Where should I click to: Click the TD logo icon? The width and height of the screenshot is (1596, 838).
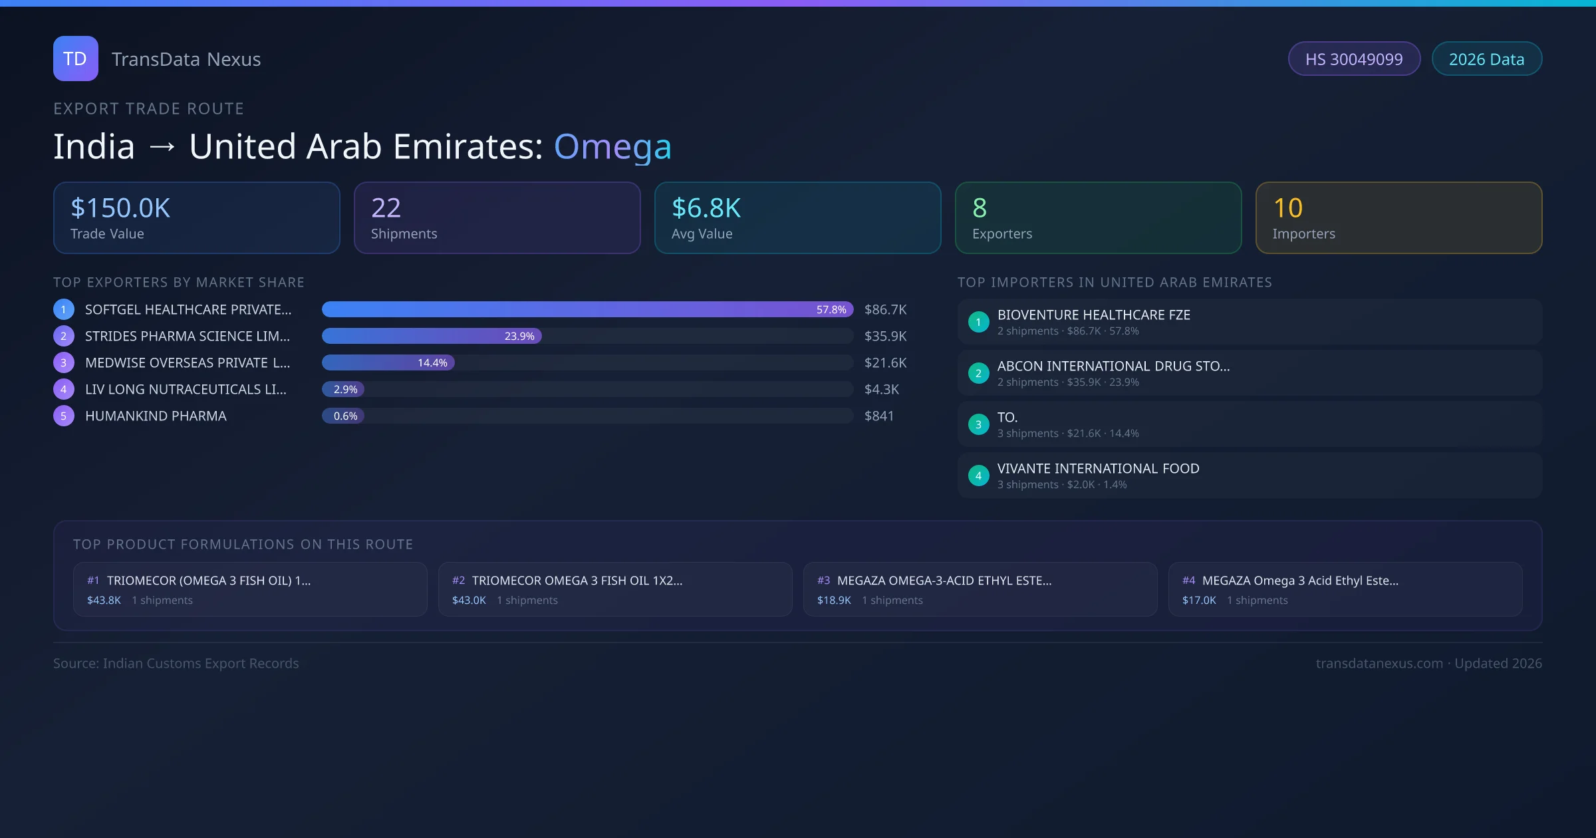(75, 59)
